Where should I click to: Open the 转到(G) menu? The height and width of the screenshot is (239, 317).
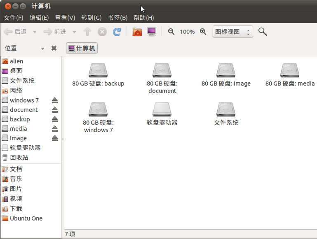coord(92,18)
